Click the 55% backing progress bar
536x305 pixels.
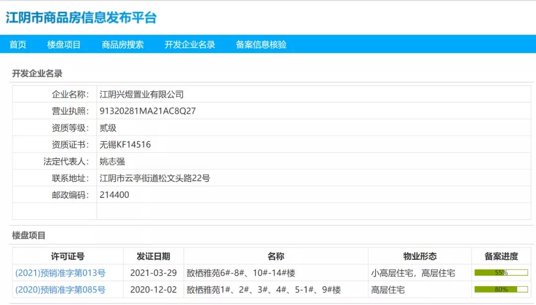click(500, 272)
